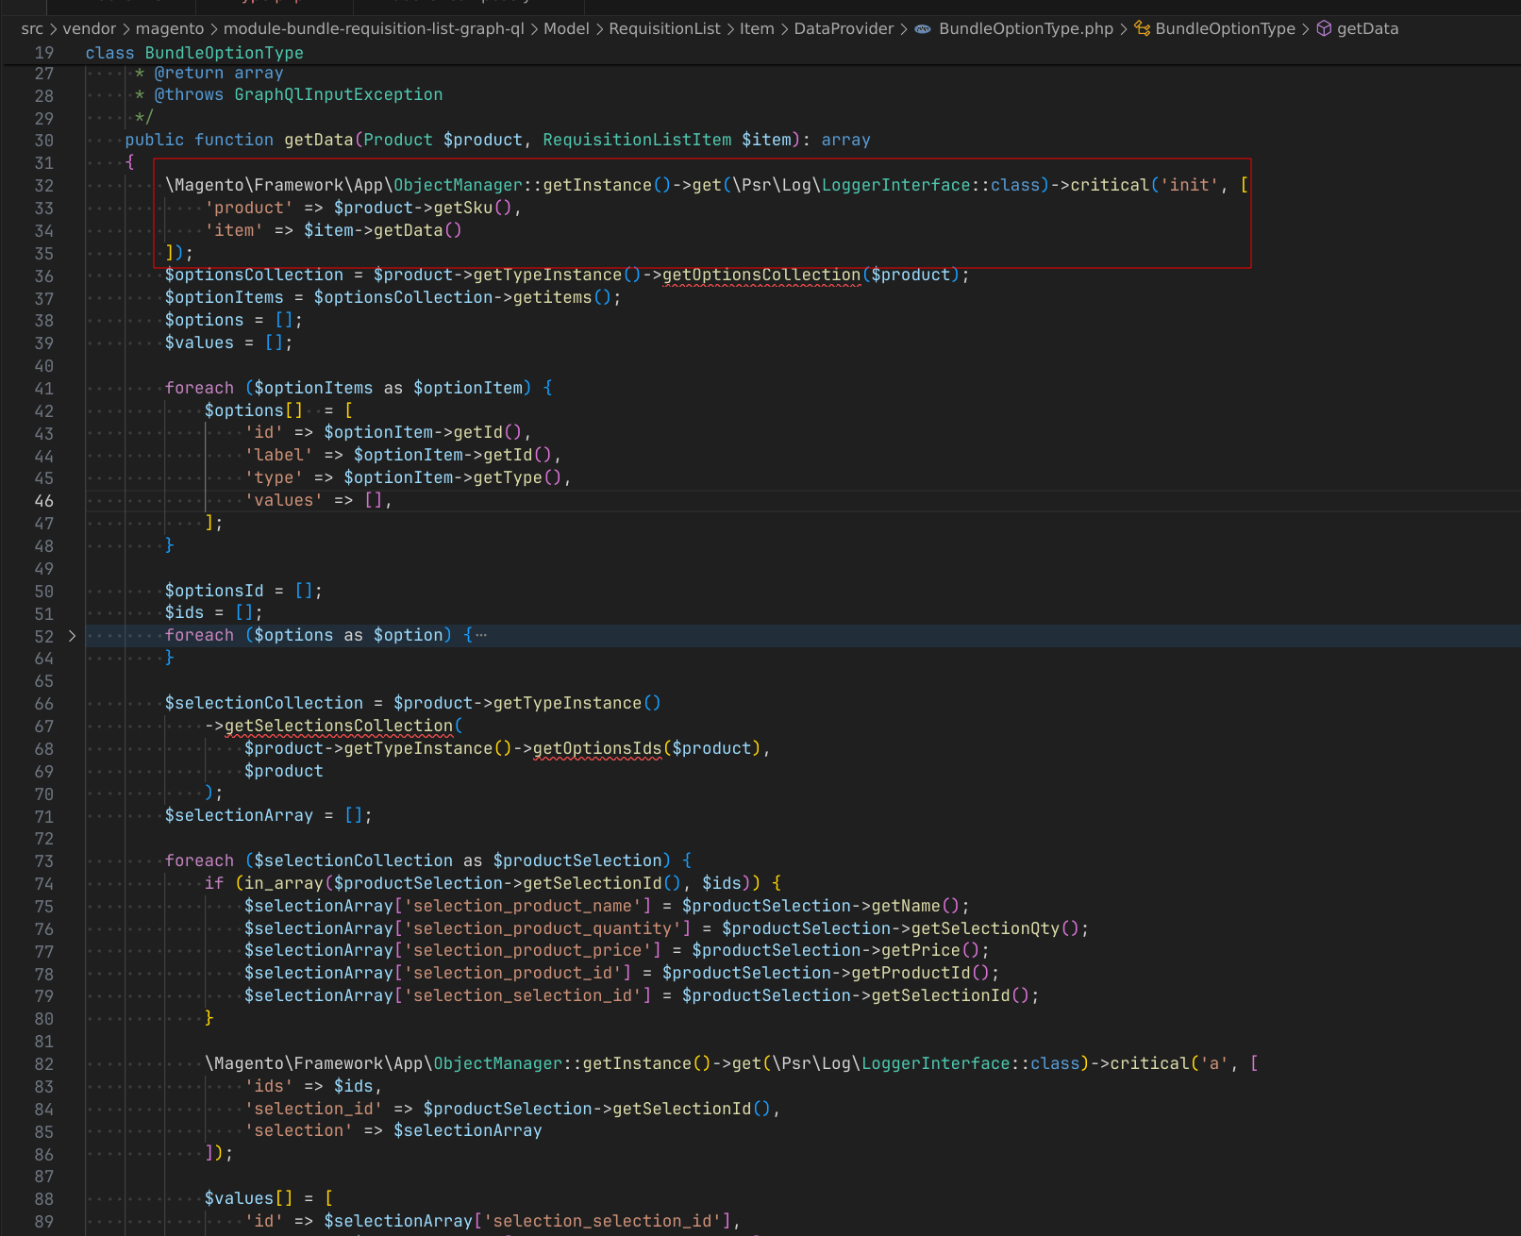Click line number 30 in the gutter
The image size is (1521, 1236).
click(x=44, y=141)
